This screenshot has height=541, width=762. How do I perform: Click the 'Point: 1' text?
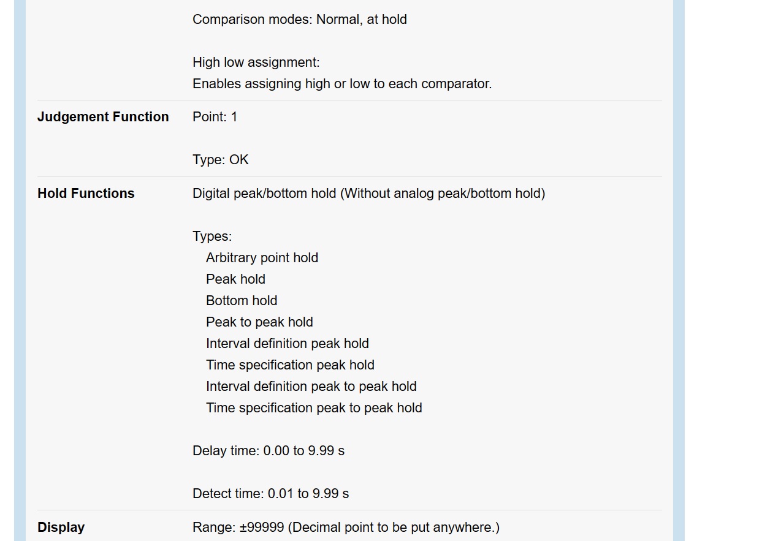point(215,117)
